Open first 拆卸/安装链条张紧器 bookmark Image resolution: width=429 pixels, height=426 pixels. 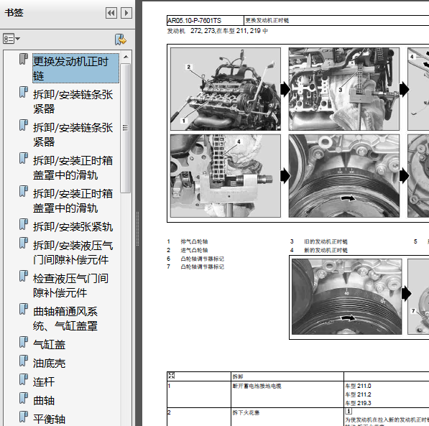pos(73,102)
